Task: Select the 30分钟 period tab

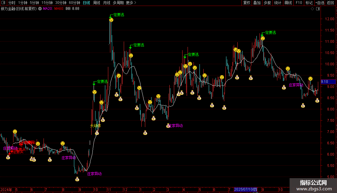Action: point(61,3)
